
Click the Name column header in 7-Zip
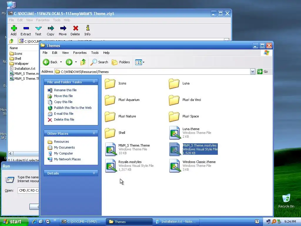point(24,48)
